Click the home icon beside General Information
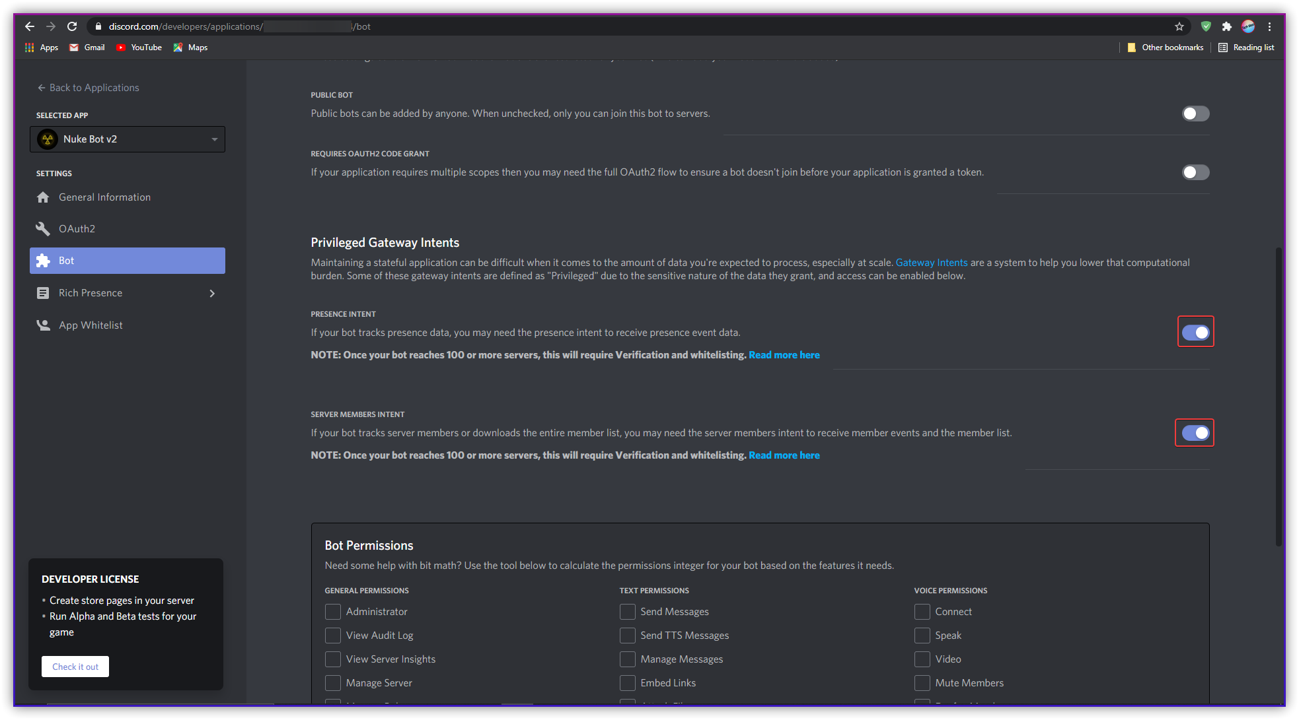Viewport: 1299px width, 720px height. (43, 197)
